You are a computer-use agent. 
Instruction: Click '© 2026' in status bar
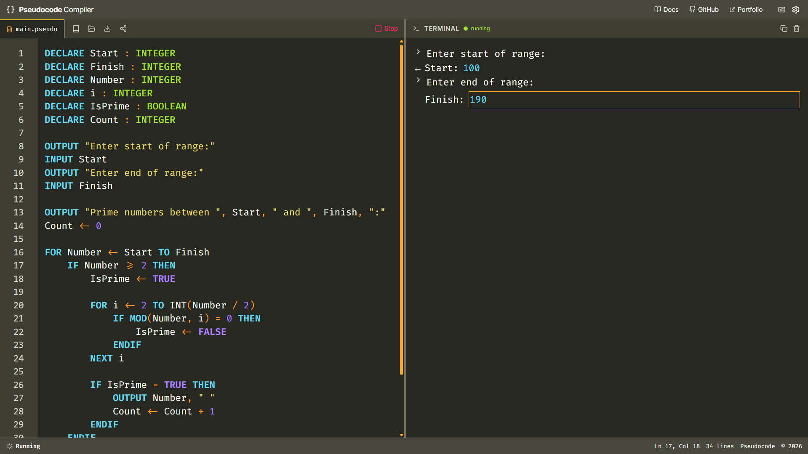792,446
